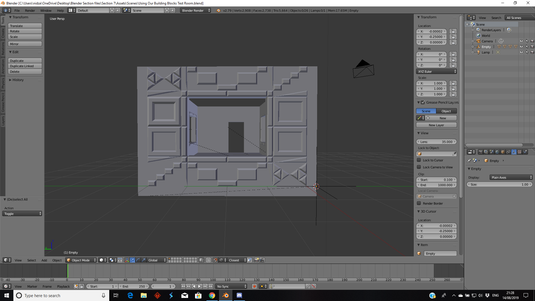Click the Lamp icon in outliner

pos(478,52)
